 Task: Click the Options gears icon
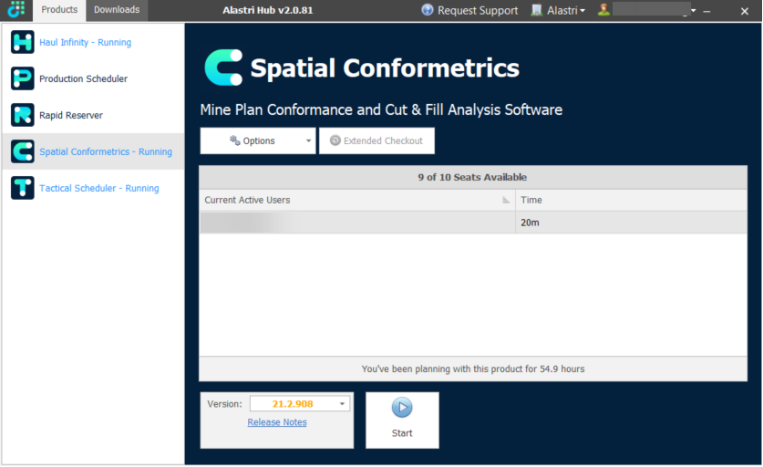tap(235, 140)
